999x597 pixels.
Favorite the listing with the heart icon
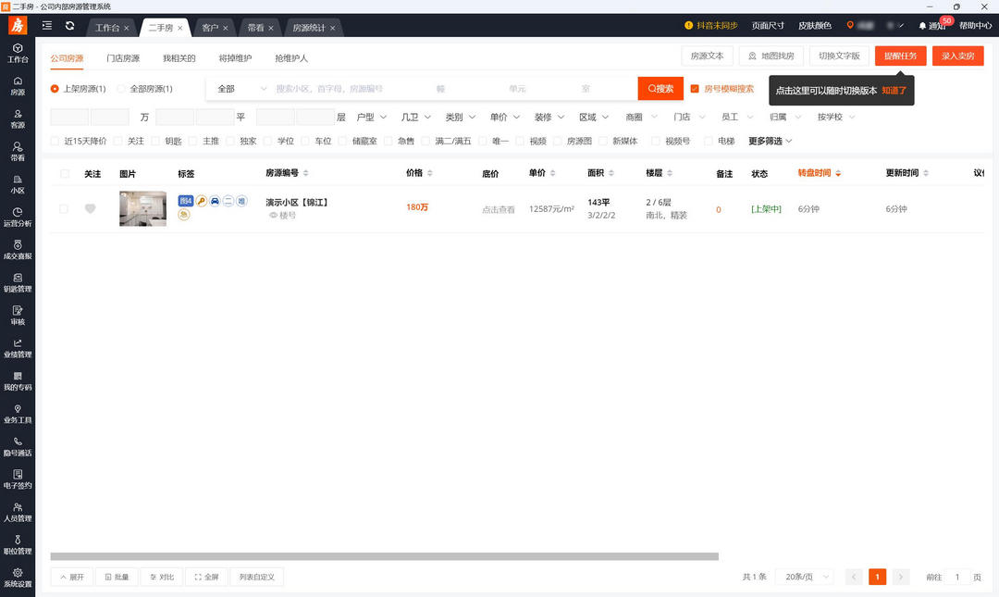pyautogui.click(x=90, y=209)
